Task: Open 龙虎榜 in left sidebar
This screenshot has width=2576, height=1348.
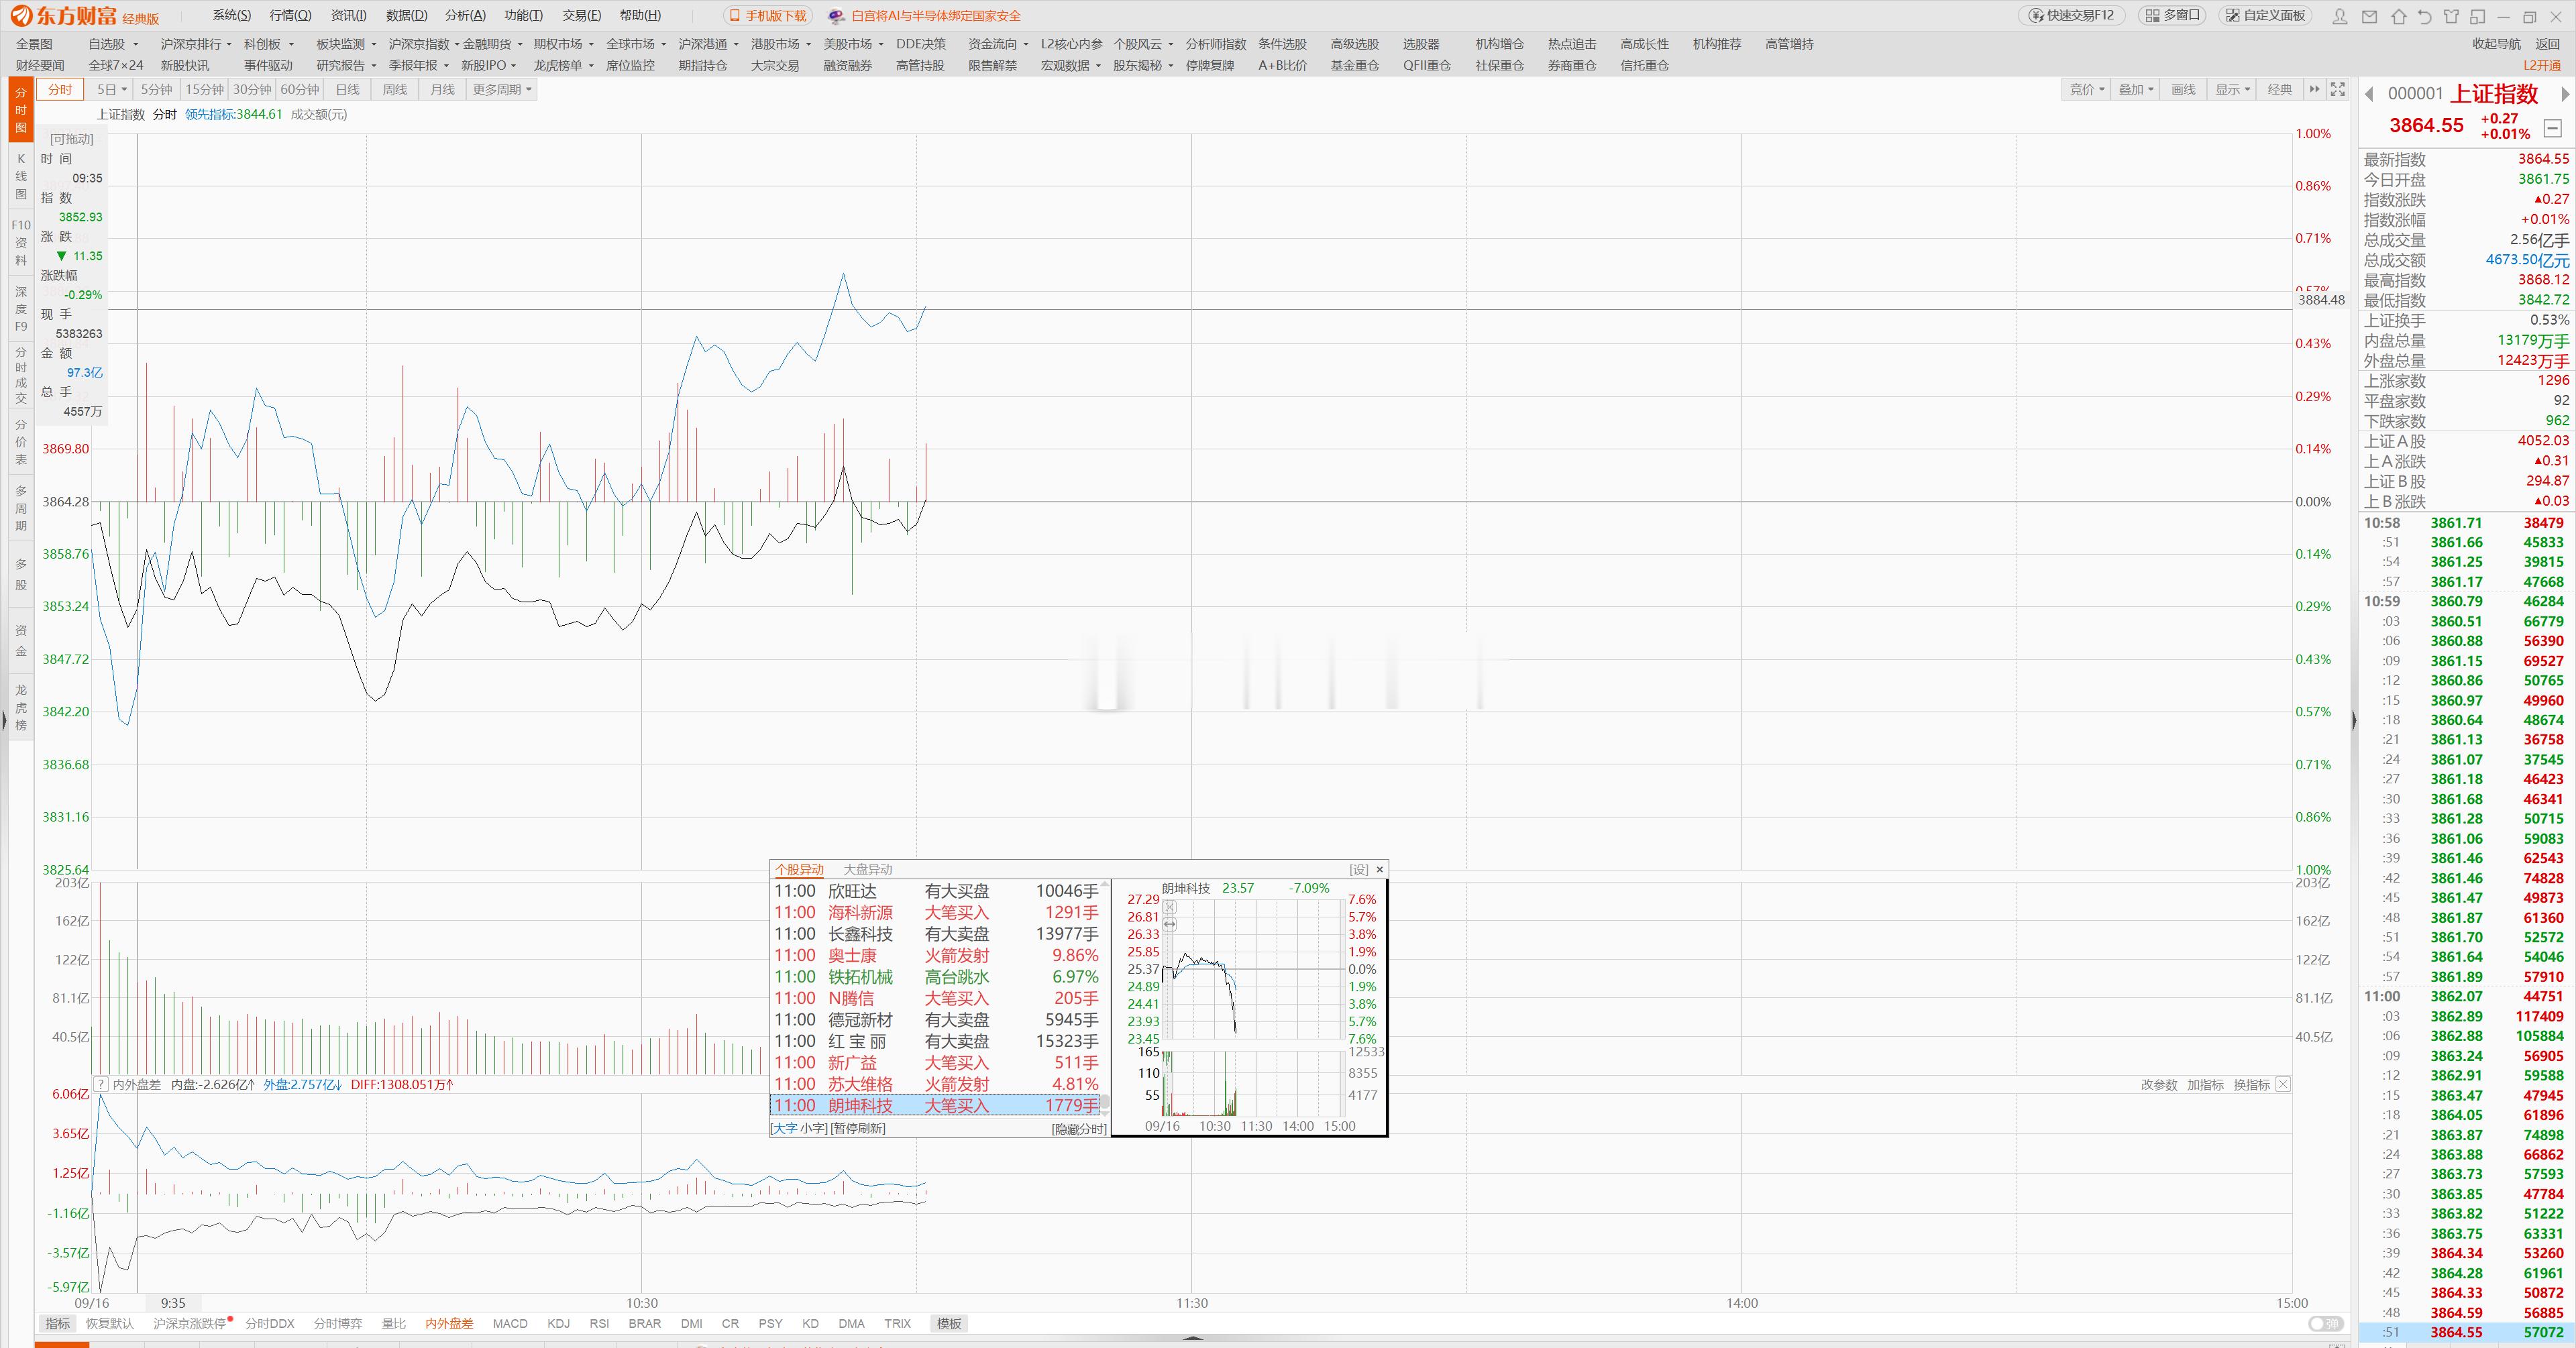Action: [x=21, y=707]
